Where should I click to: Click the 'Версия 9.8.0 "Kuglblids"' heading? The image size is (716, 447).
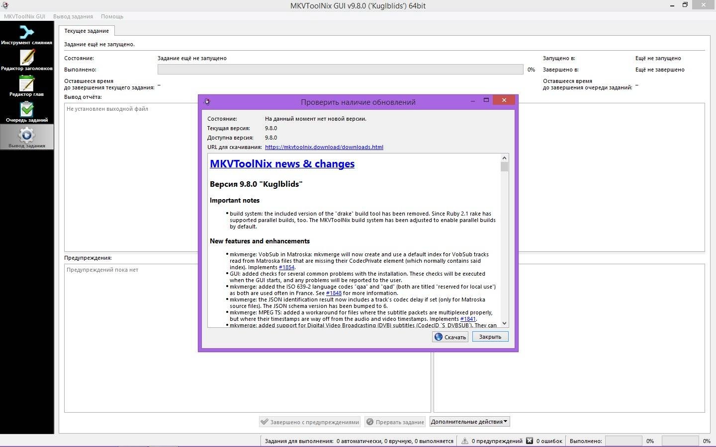(x=256, y=184)
